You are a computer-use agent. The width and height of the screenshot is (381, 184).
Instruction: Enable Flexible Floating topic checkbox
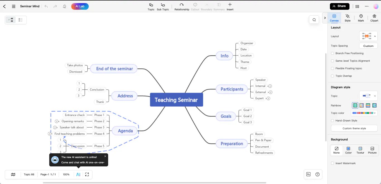(x=332, y=68)
